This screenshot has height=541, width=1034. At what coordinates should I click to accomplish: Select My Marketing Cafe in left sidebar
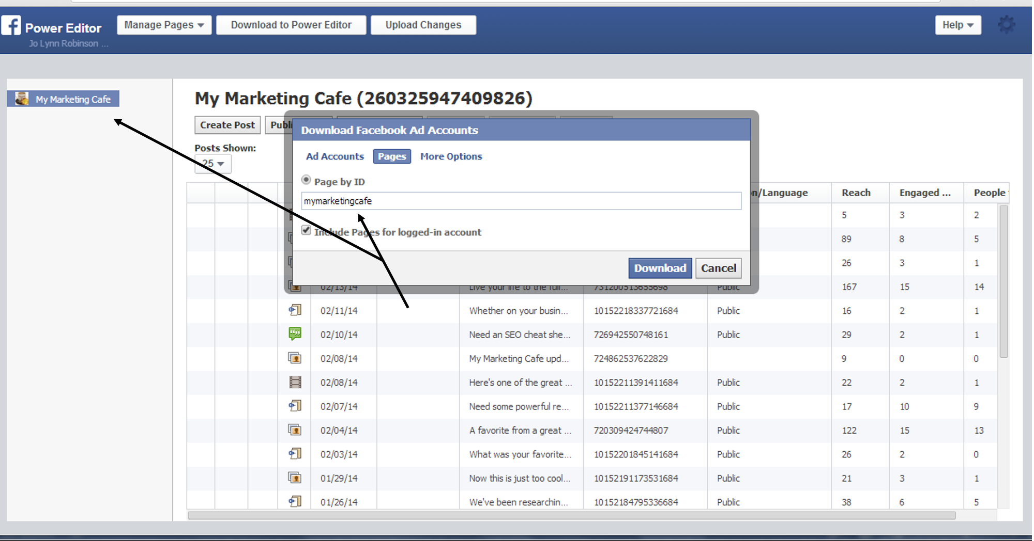click(63, 99)
